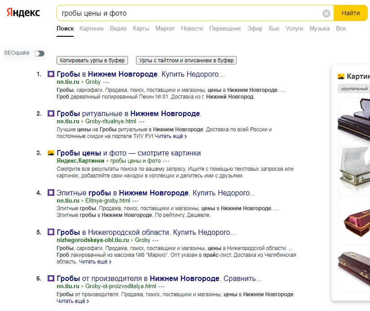
Task: Open options dots next to Elitnye-groby.html
Action: (135, 201)
